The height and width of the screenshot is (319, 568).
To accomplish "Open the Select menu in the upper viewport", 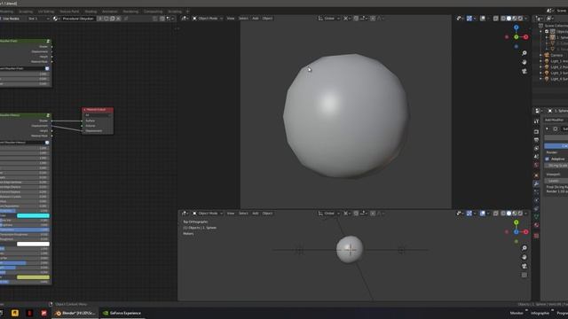I will coord(243,19).
